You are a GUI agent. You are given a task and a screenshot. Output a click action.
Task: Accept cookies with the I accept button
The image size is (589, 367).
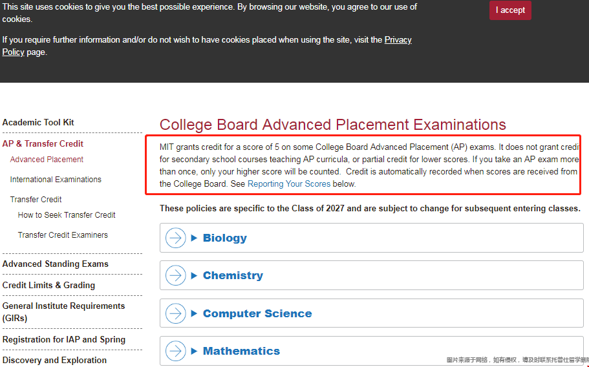click(x=510, y=10)
